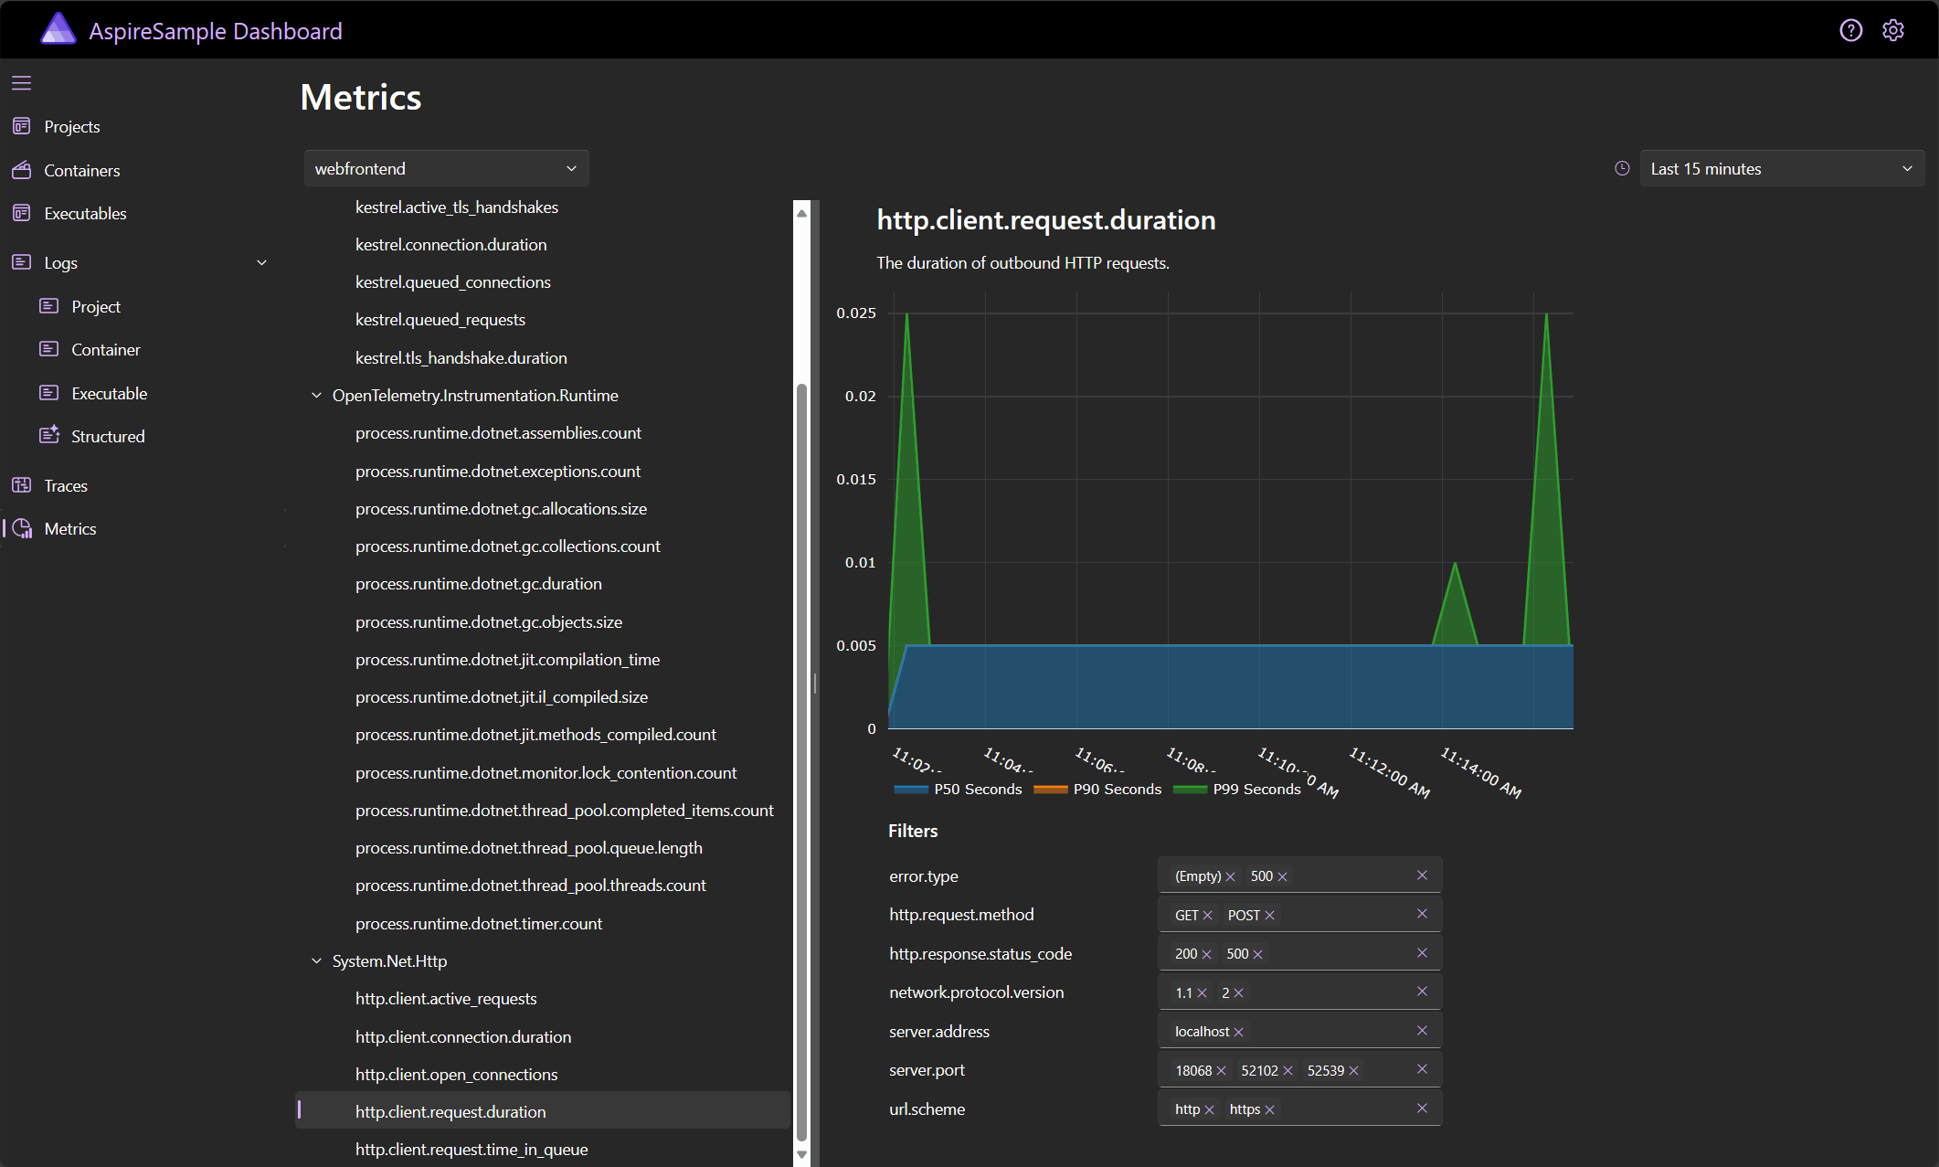Click the Aspire logo icon

tap(58, 29)
